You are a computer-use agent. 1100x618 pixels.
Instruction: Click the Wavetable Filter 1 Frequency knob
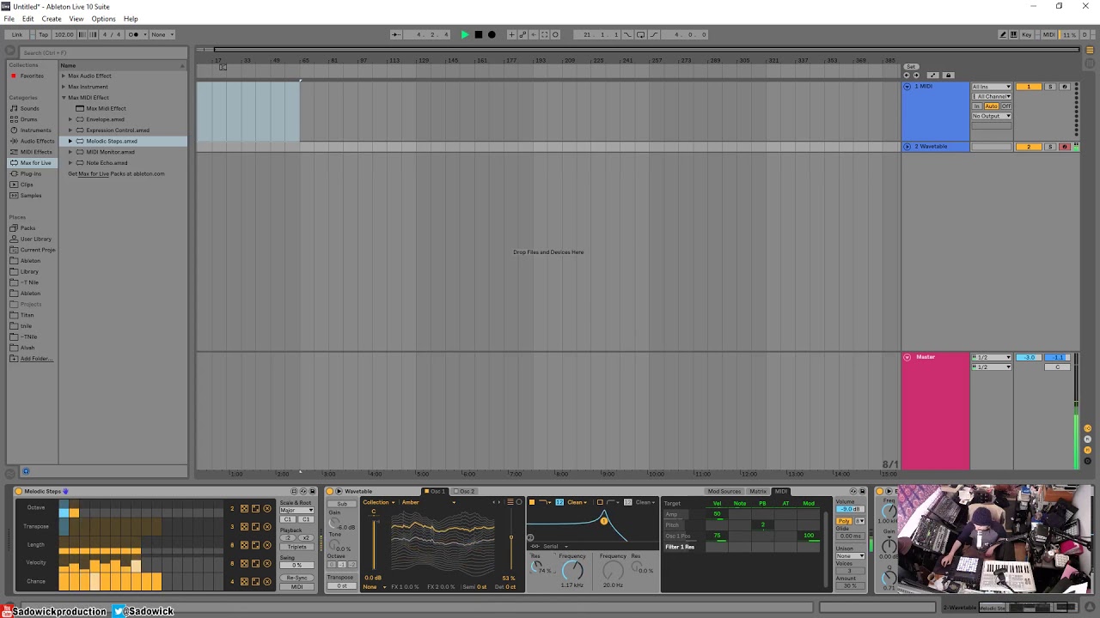(x=572, y=571)
